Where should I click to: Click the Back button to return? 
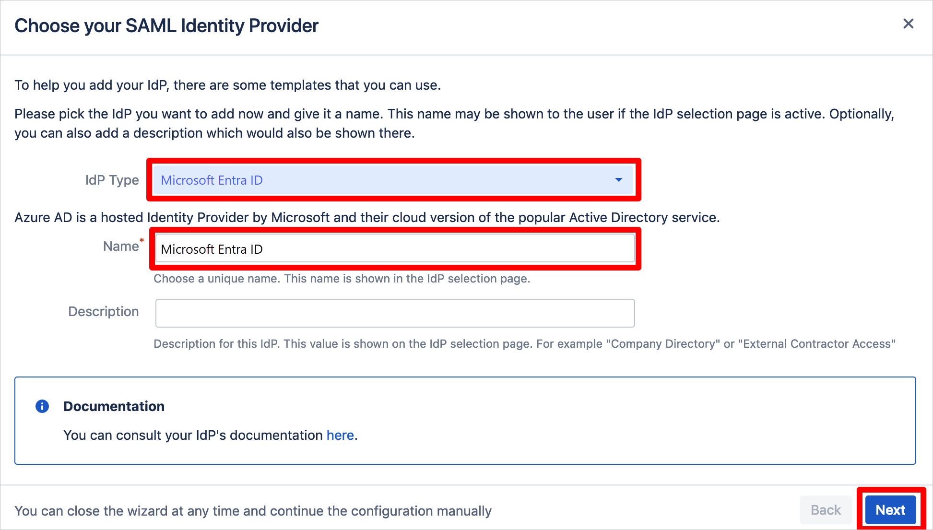pyautogui.click(x=827, y=511)
